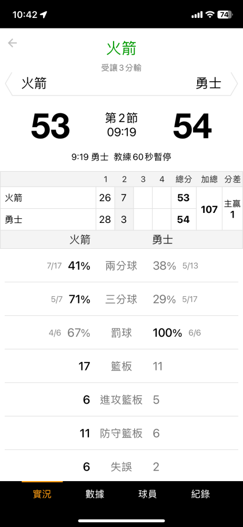Open the 實況 tab
The image size is (243, 527).
tap(42, 494)
